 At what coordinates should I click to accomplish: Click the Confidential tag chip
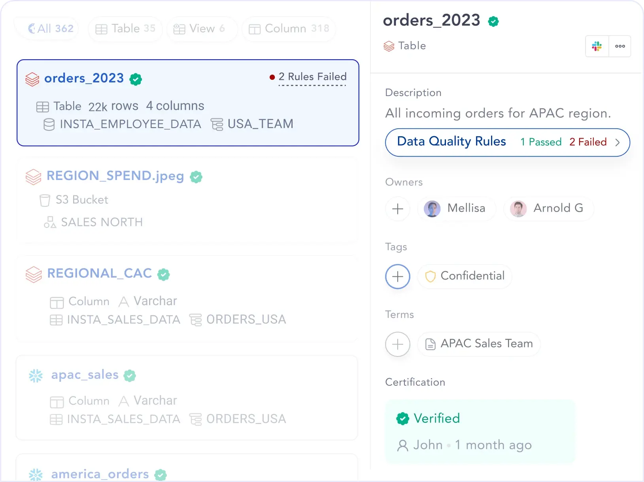465,276
